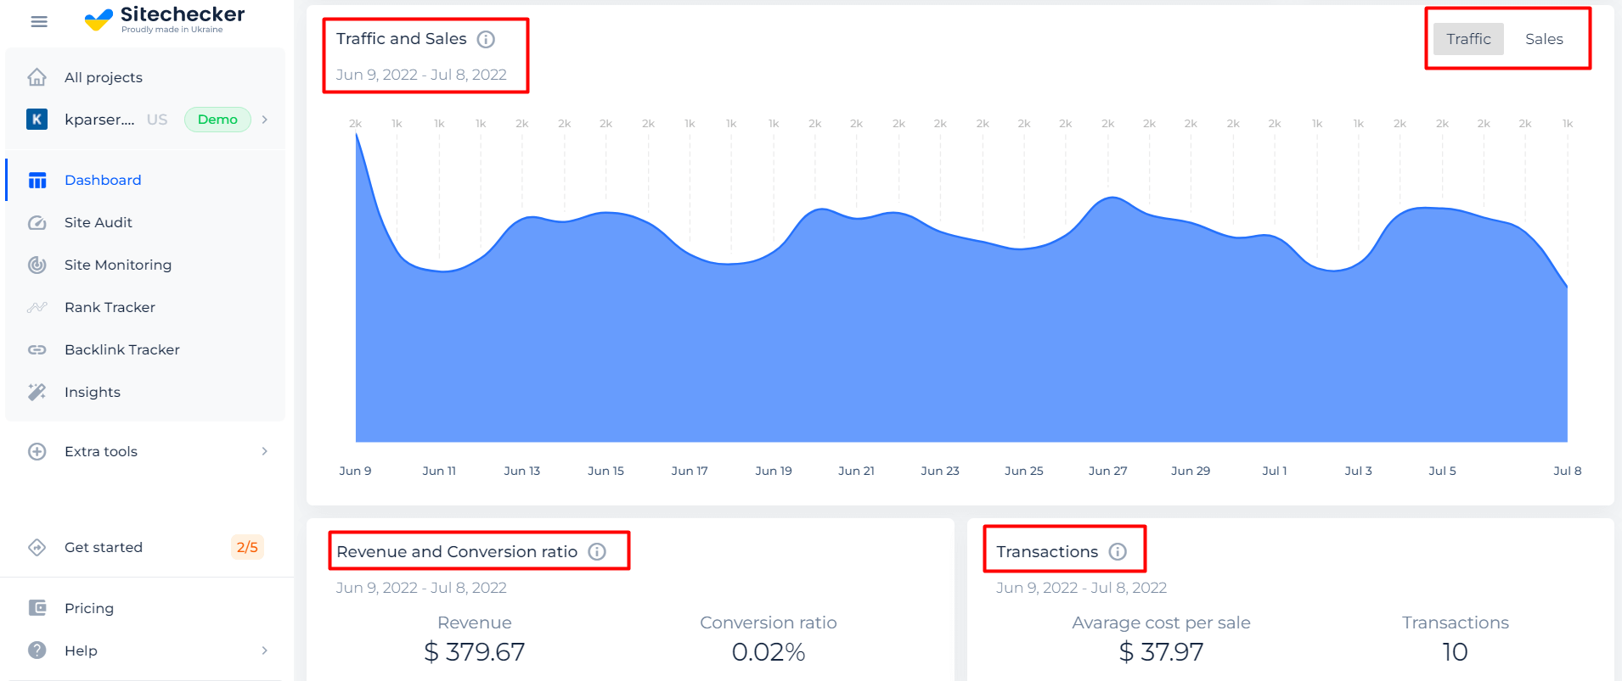Click the Extra tools plus icon
1622x681 pixels.
[37, 451]
